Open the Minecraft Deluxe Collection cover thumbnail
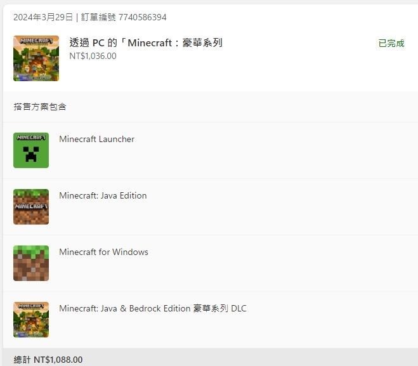 click(x=36, y=58)
